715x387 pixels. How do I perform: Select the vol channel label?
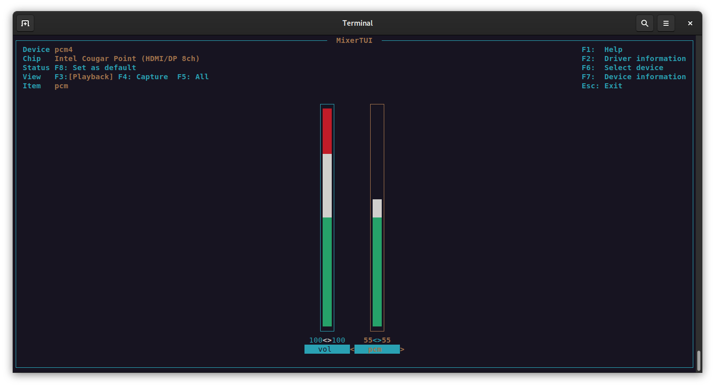point(327,349)
